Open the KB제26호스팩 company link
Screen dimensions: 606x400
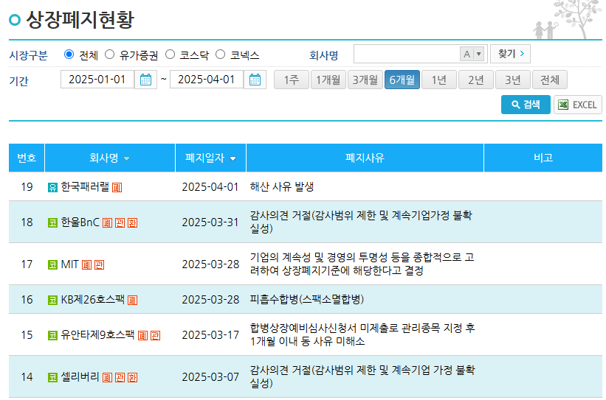point(93,300)
